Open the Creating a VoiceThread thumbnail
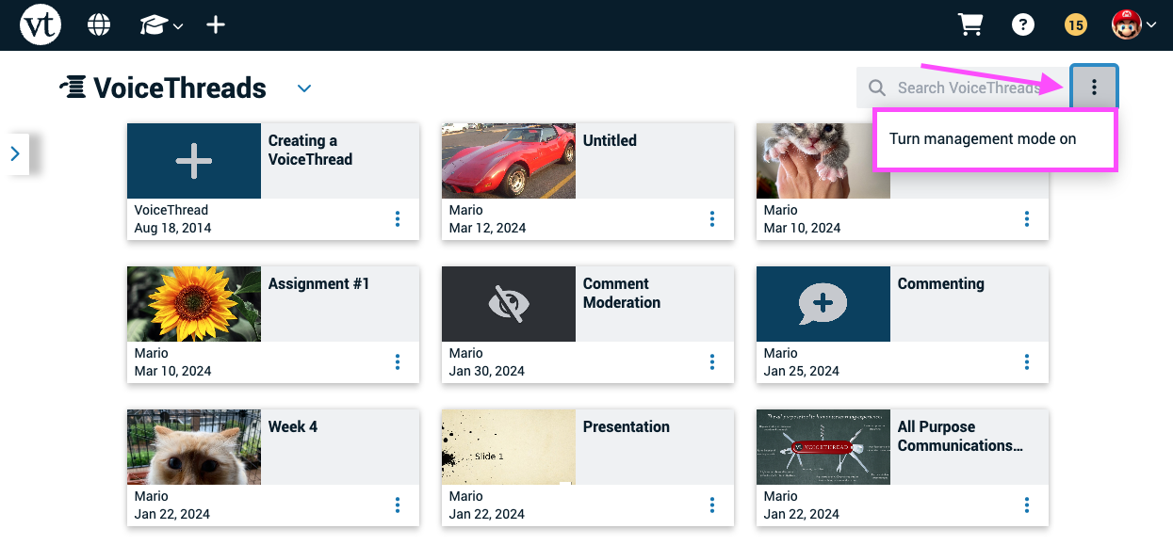Screen dimensions: 1173x545 tap(194, 161)
